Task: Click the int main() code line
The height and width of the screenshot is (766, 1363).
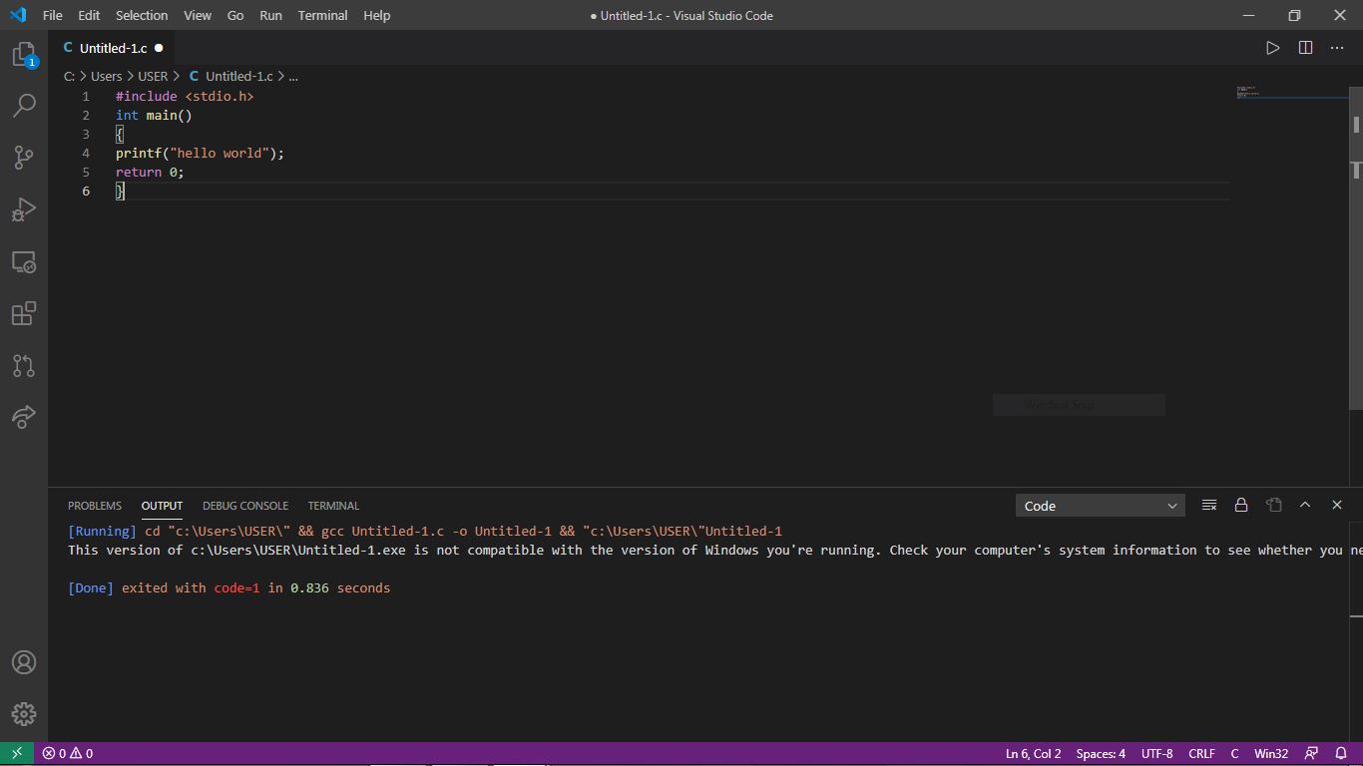Action: (154, 115)
